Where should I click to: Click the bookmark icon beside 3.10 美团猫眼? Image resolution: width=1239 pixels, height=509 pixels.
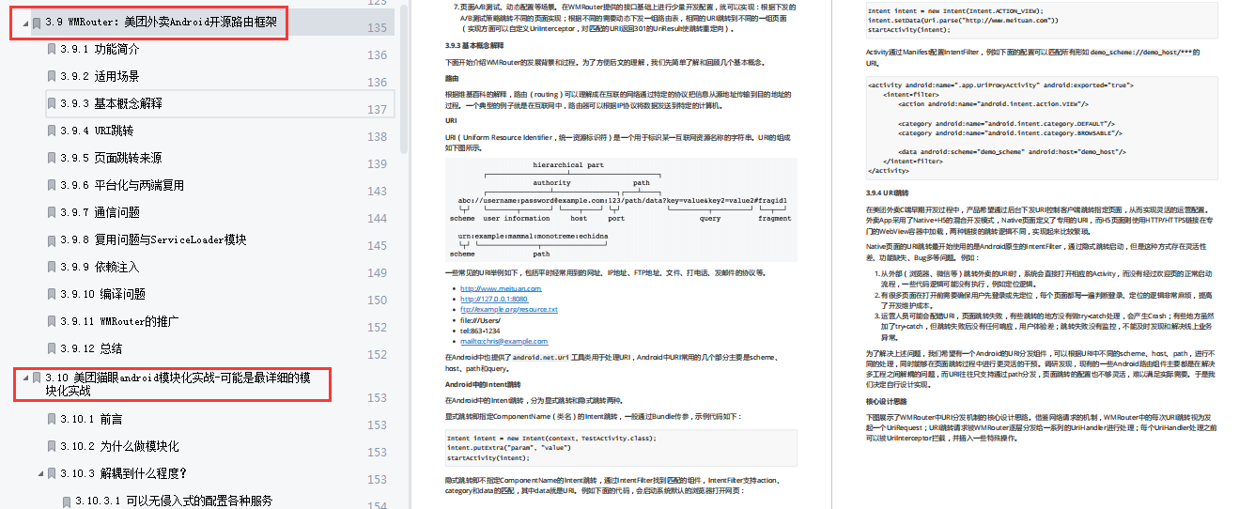pos(36,377)
